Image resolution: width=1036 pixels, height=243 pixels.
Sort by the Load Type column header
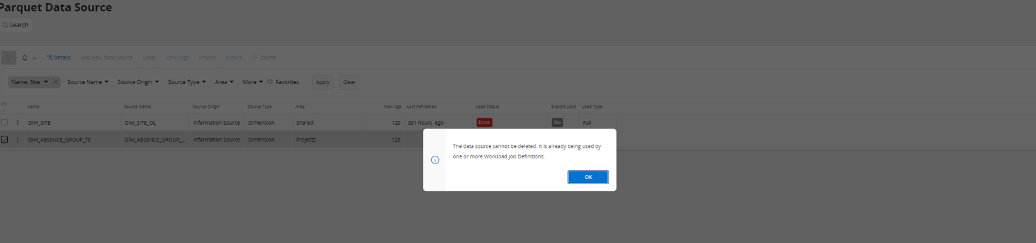point(592,107)
